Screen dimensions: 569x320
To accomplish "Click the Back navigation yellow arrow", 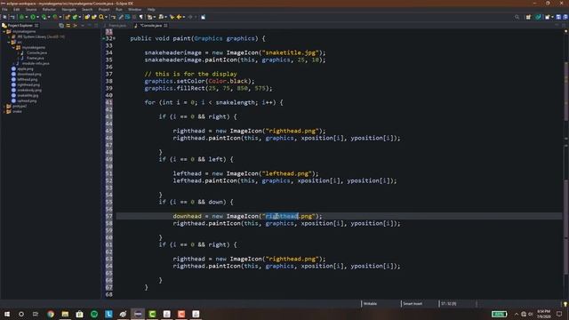I will [x=179, y=17].
